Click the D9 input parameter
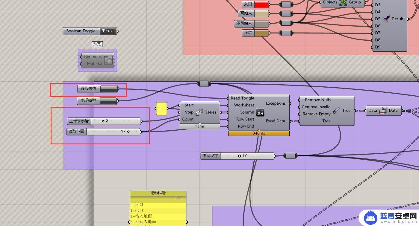Viewport: 419px width, 226px height. (x=377, y=47)
